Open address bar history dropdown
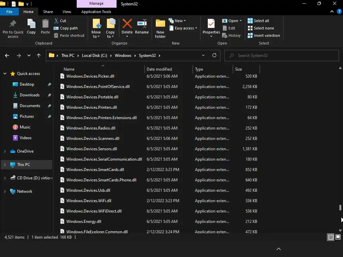This screenshot has height=257, width=343. 203,56
